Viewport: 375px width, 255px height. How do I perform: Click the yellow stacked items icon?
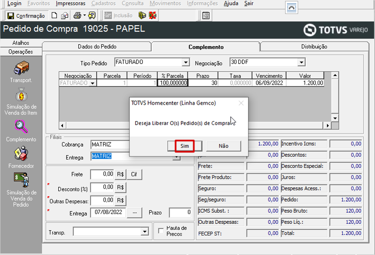coord(142,15)
